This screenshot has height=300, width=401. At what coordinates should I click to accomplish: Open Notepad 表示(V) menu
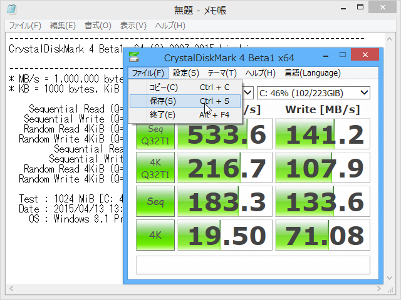[x=133, y=26]
